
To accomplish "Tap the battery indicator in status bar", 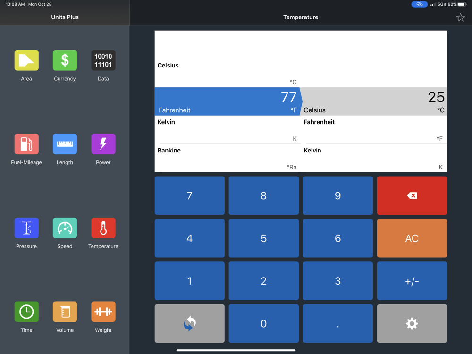I will [x=462, y=4].
